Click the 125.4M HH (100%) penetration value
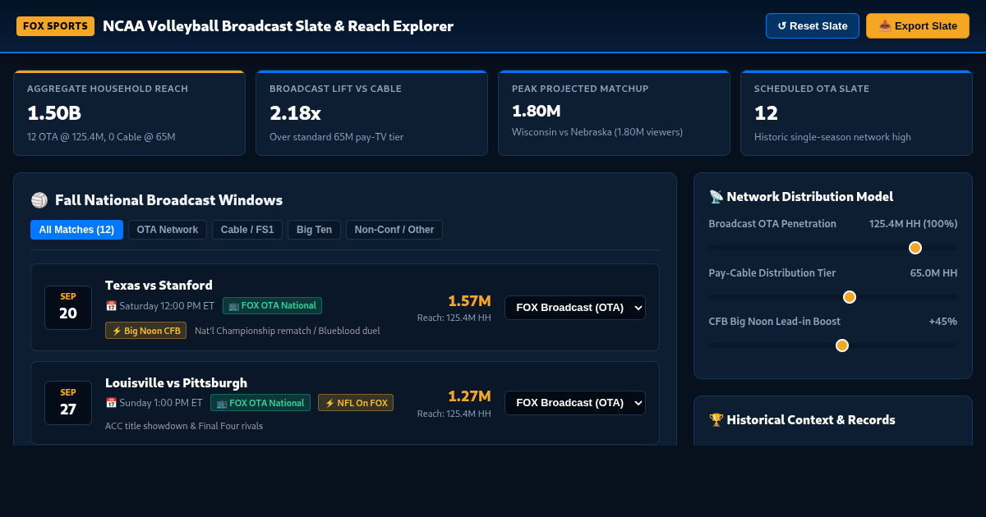 pyautogui.click(x=913, y=223)
